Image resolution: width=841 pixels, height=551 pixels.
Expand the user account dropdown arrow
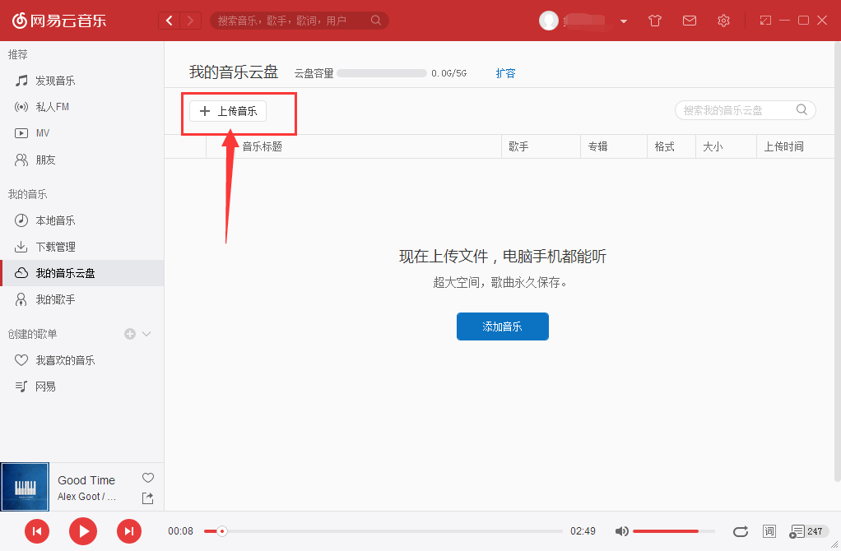[x=623, y=21]
